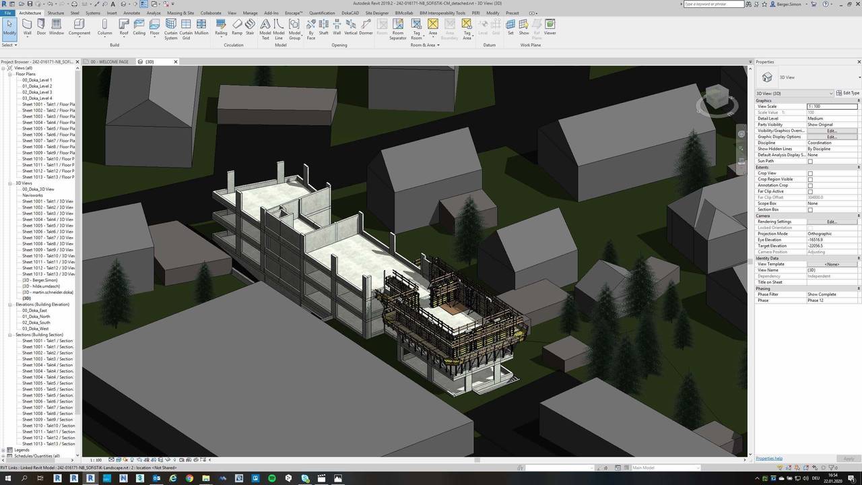
Task: Click the View Scale input field
Action: [x=832, y=106]
